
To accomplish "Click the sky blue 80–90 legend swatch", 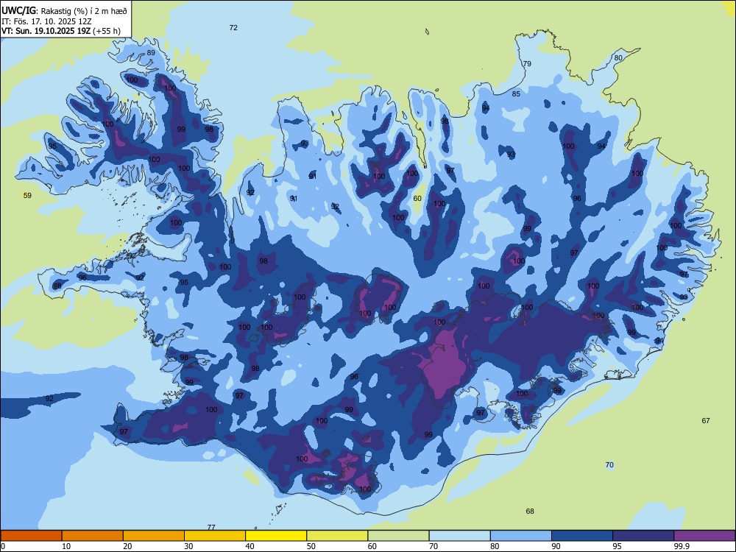I will click(521, 536).
